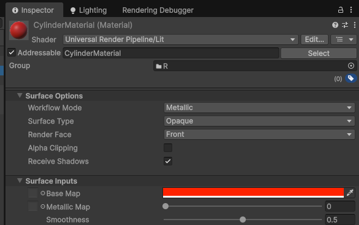Screen dimensions: 359x225
Task: Click the Smoothness slider handle
Action: pyautogui.click(x=243, y=220)
